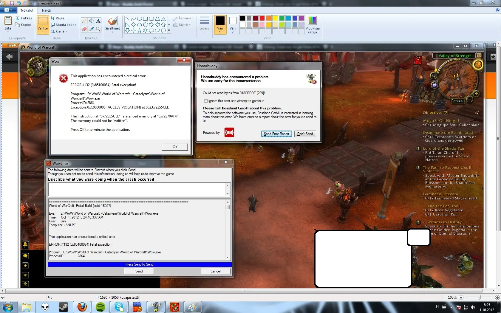Screen dimensions: 501x313
Task: Choose the Pentagon shape
Action: click(139, 24)
